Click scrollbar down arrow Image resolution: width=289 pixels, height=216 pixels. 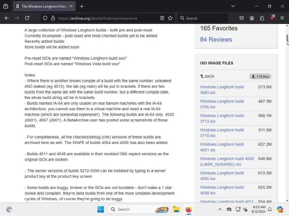[x=287, y=201]
